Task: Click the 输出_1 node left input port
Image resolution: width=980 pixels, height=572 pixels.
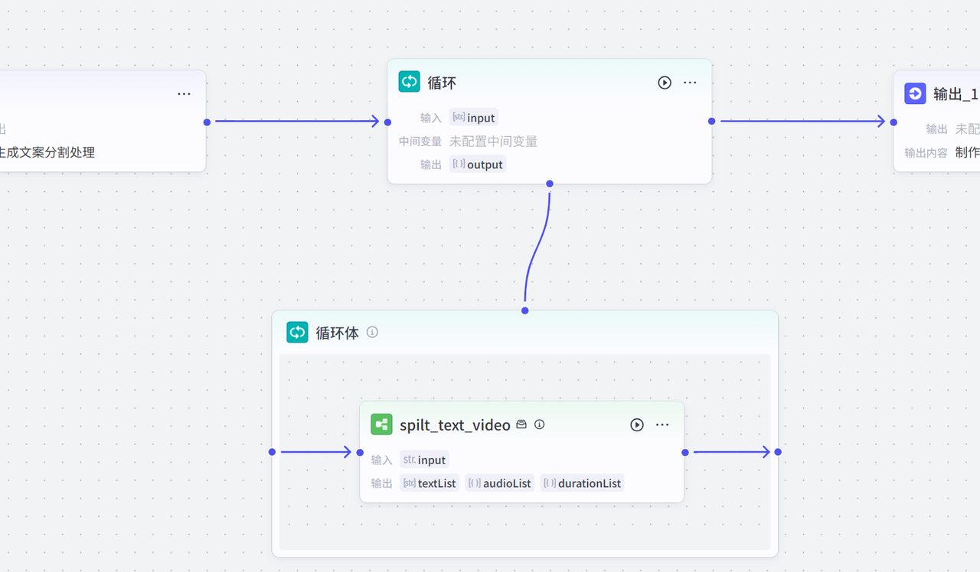Action: point(893,122)
